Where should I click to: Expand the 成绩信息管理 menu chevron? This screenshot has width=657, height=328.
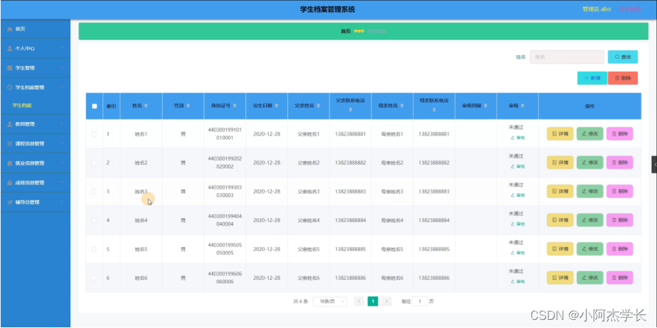[62, 183]
